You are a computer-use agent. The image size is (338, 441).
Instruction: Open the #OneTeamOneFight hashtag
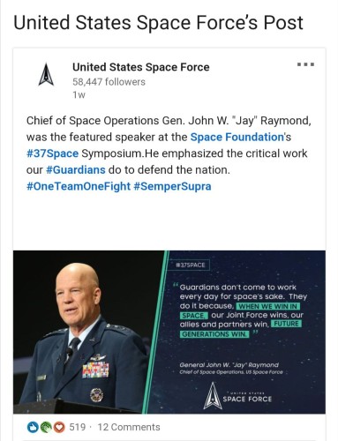click(79, 186)
